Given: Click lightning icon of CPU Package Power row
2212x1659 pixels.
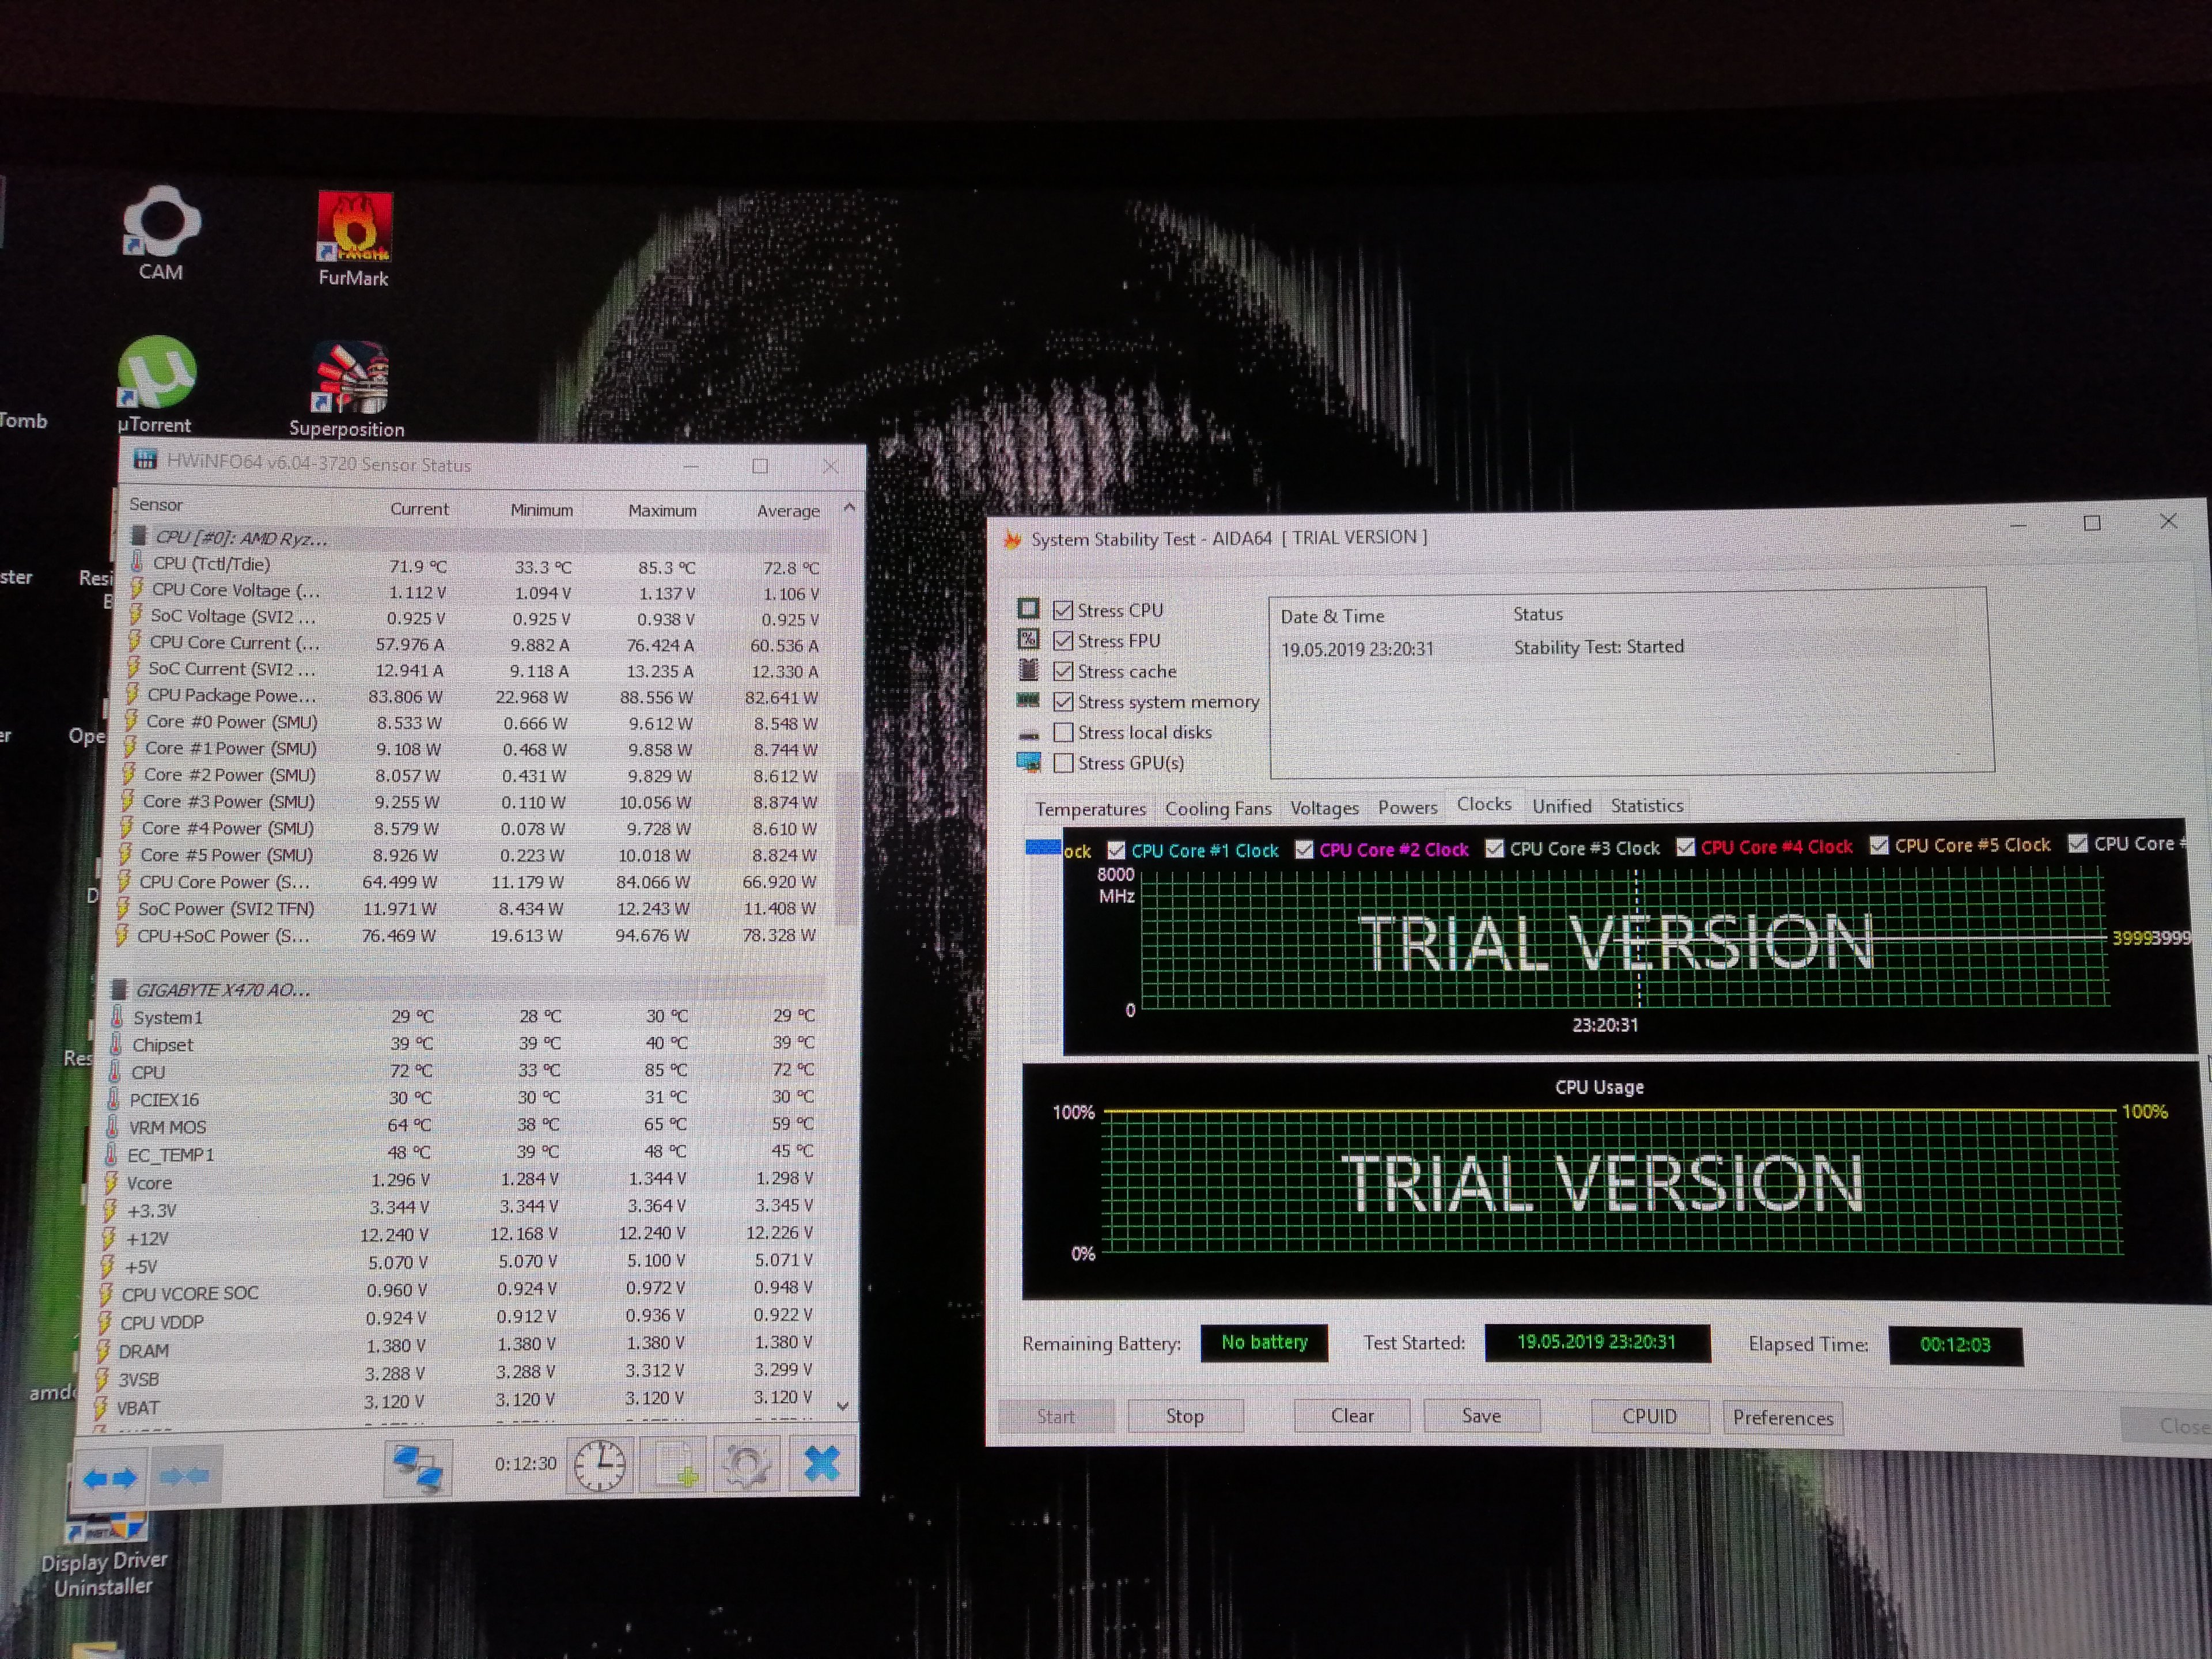Looking at the screenshot, I should (x=131, y=694).
